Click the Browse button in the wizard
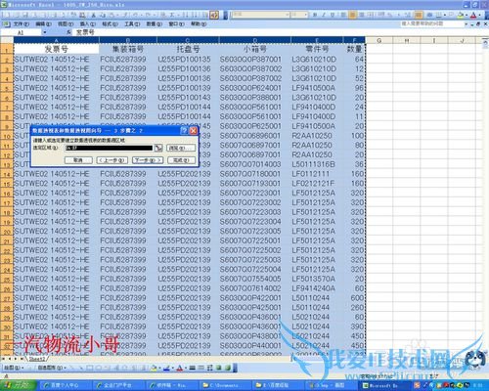The width and height of the screenshot is (489, 391). pos(181,148)
